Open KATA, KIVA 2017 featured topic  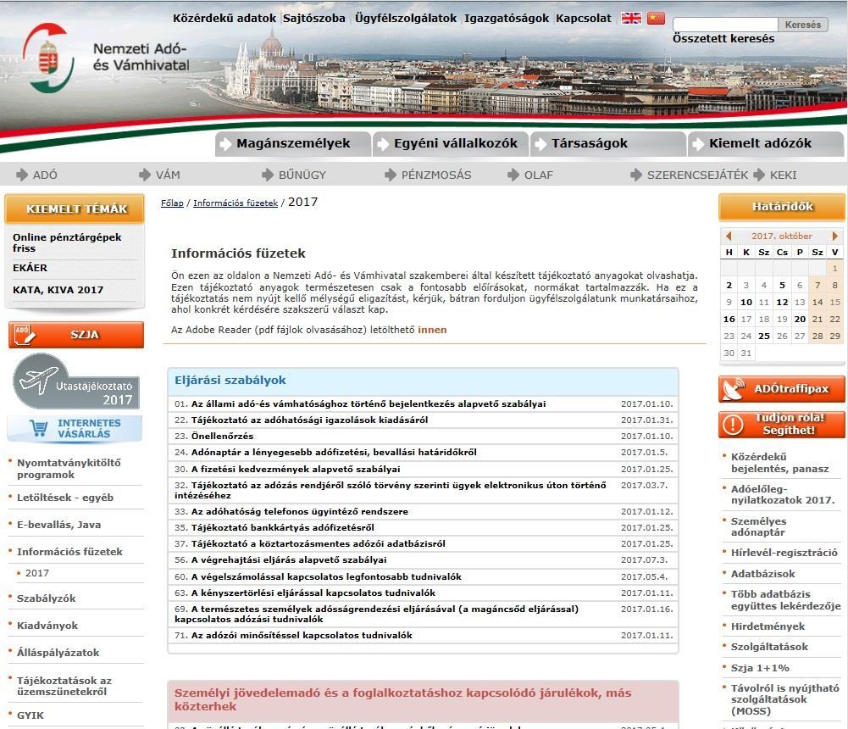pyautogui.click(x=58, y=290)
